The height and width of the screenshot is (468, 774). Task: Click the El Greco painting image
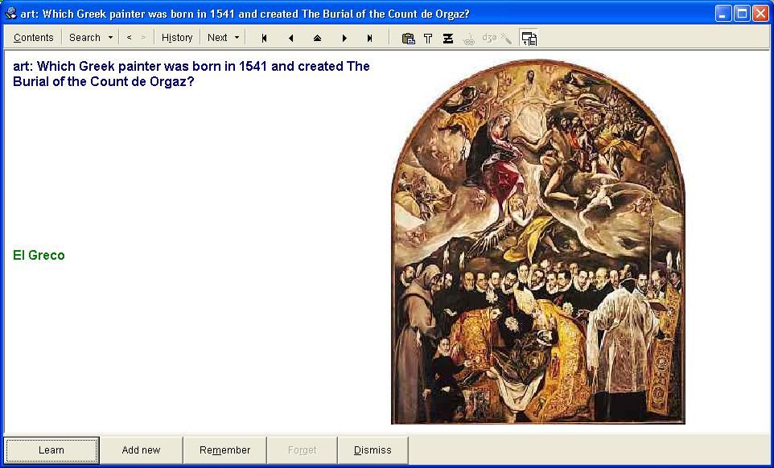(x=537, y=241)
